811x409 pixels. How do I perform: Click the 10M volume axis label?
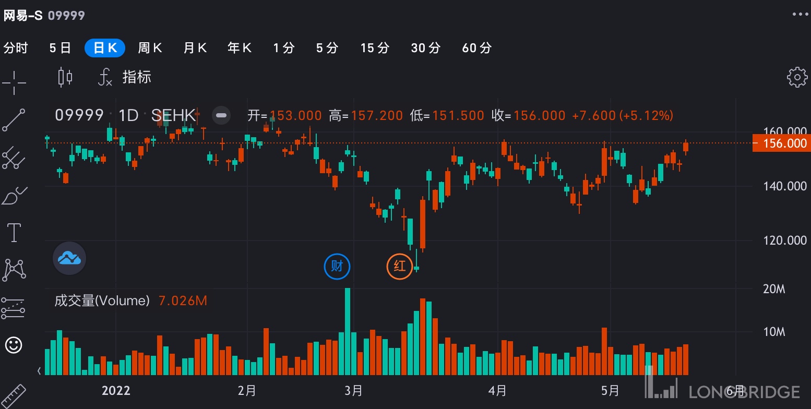774,332
